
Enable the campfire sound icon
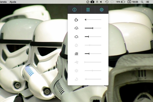pos(76,45)
